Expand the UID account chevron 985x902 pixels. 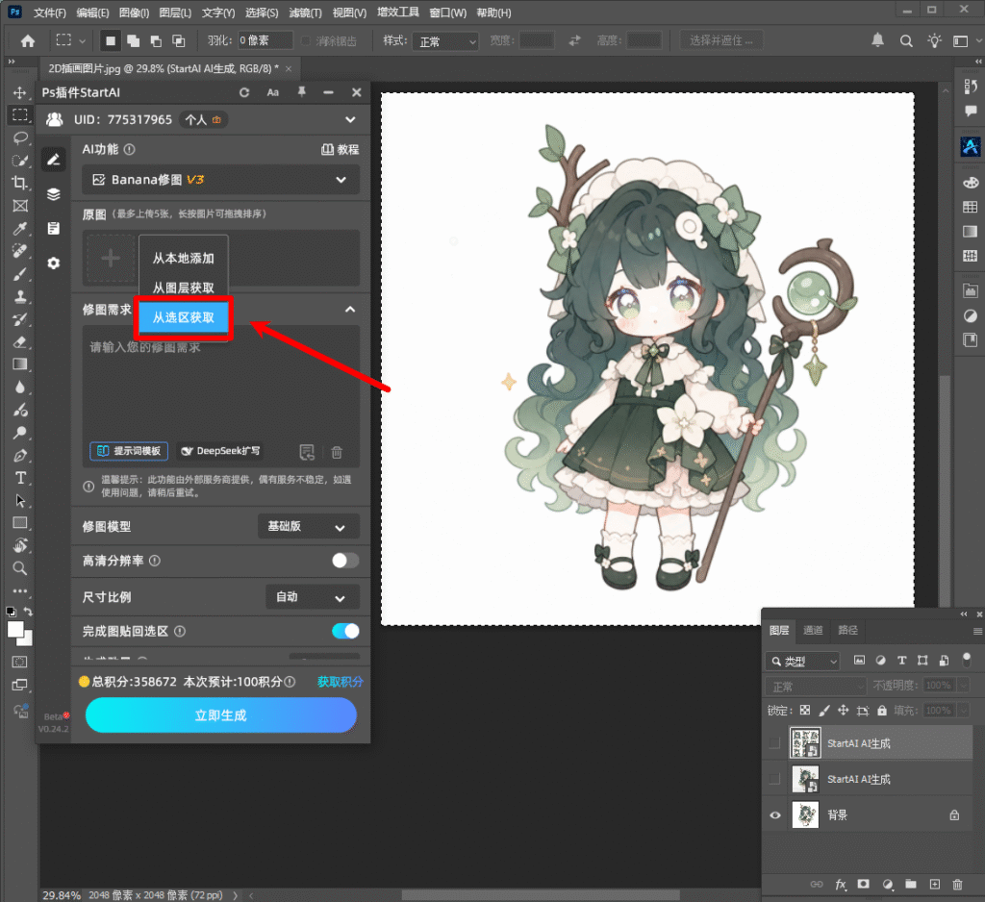[350, 119]
